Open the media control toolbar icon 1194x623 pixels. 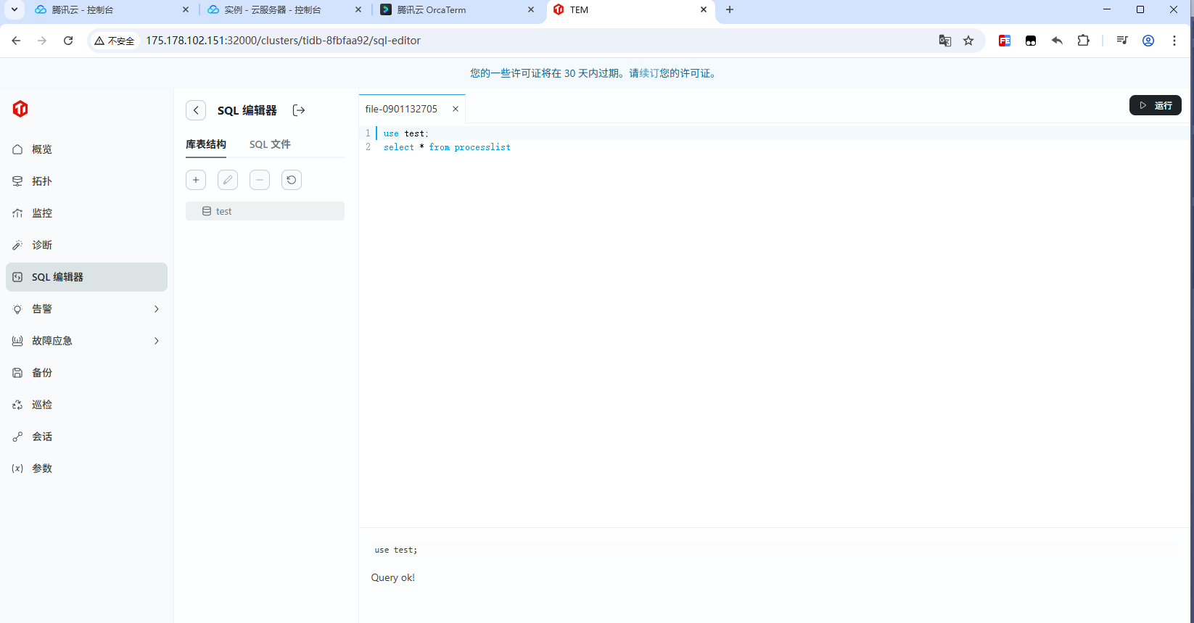(1122, 41)
